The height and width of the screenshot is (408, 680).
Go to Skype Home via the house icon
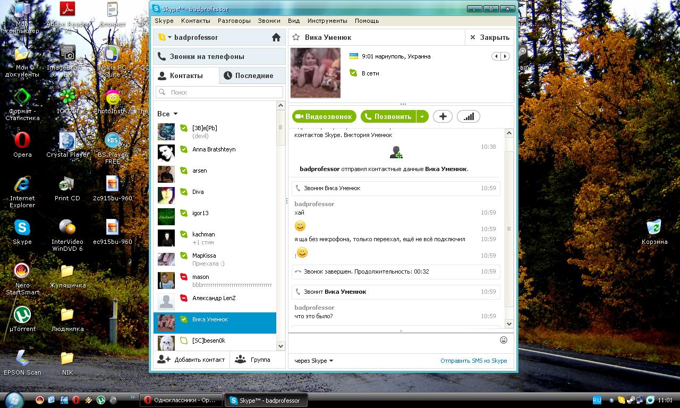276,37
